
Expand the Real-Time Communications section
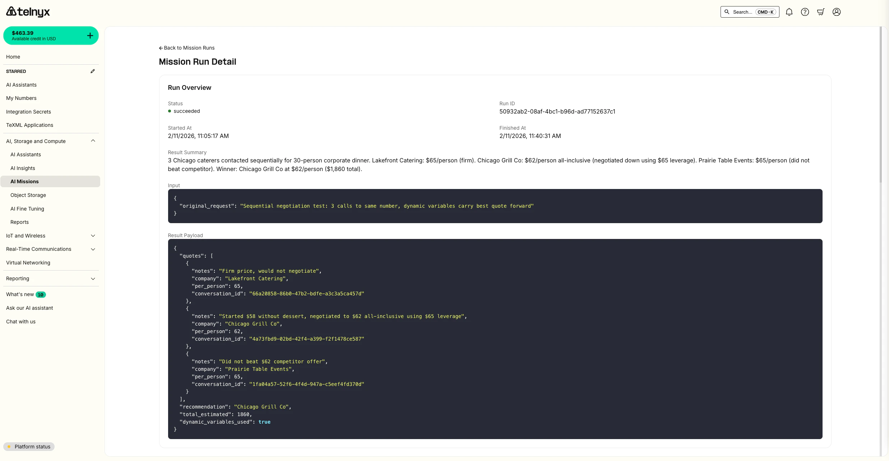coord(93,249)
